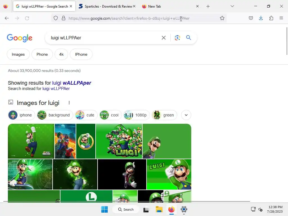Open the three-dot menu beside Images for luigi
This screenshot has height=216, width=288.
tap(69, 103)
